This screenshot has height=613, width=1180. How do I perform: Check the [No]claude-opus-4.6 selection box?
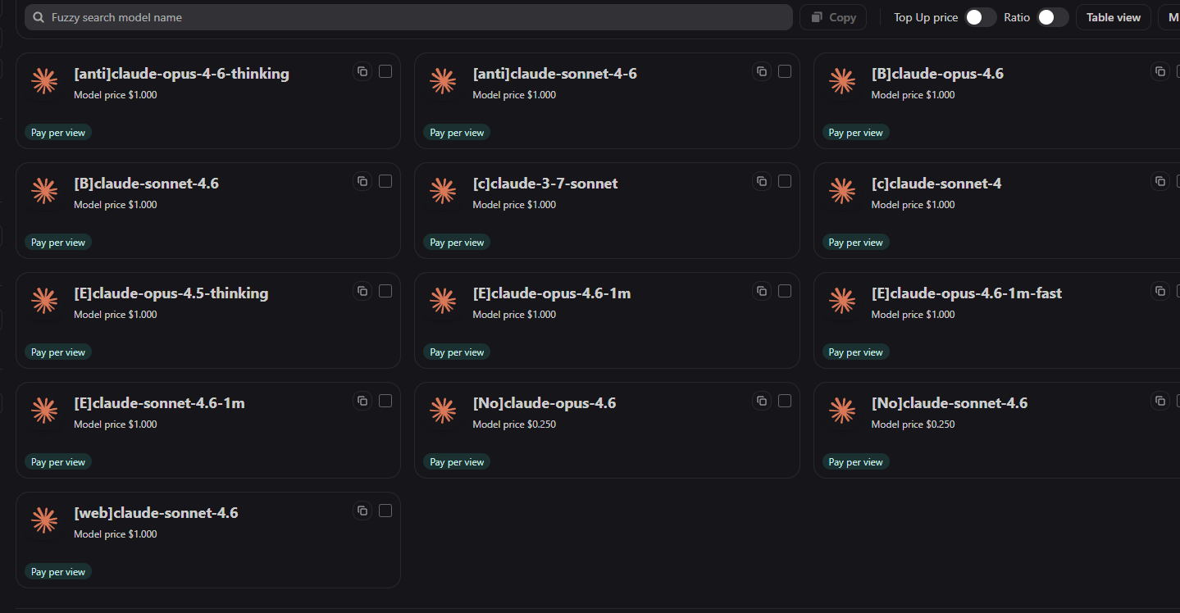pyautogui.click(x=785, y=401)
